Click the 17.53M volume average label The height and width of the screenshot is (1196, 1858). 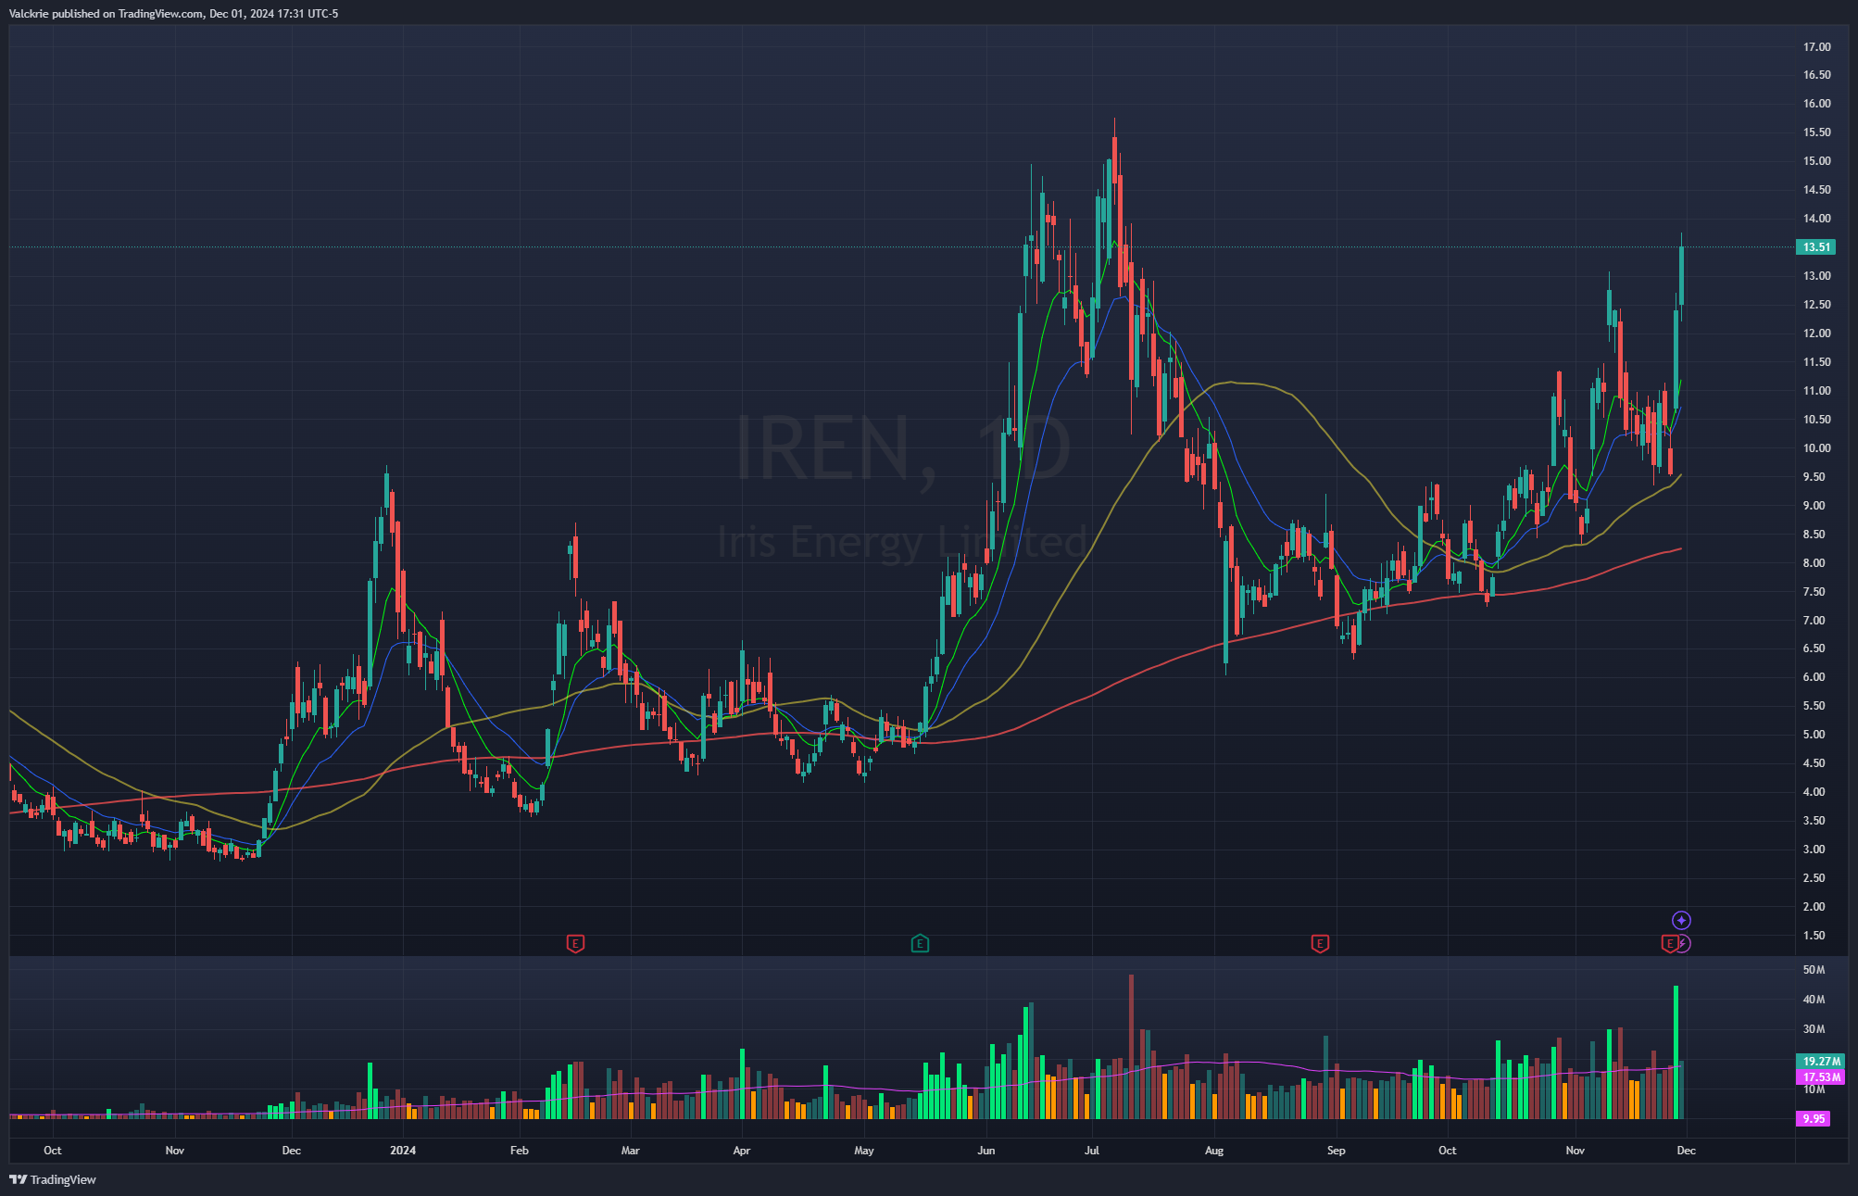tap(1821, 1077)
